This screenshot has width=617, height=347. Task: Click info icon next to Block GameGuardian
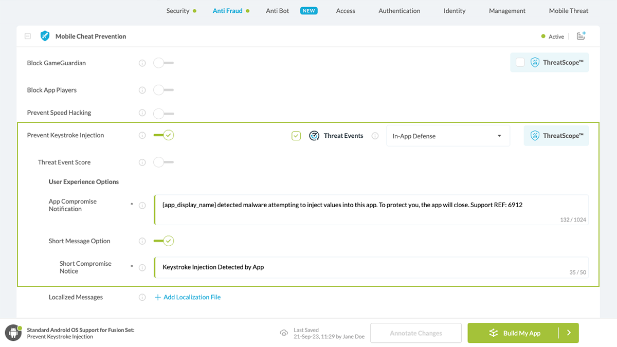point(142,63)
